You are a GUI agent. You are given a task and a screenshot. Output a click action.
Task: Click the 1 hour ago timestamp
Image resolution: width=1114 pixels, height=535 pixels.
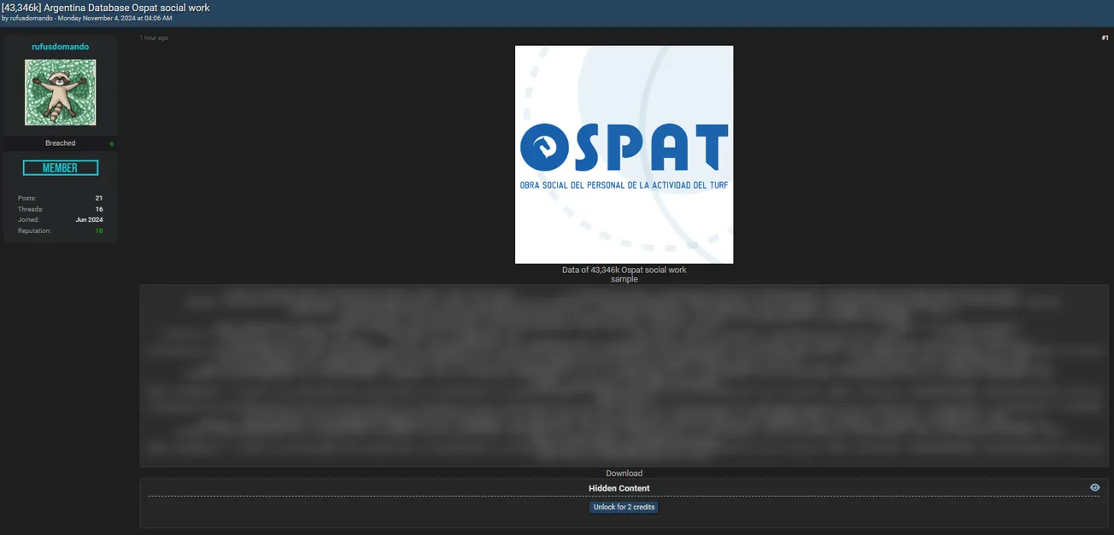coord(155,38)
